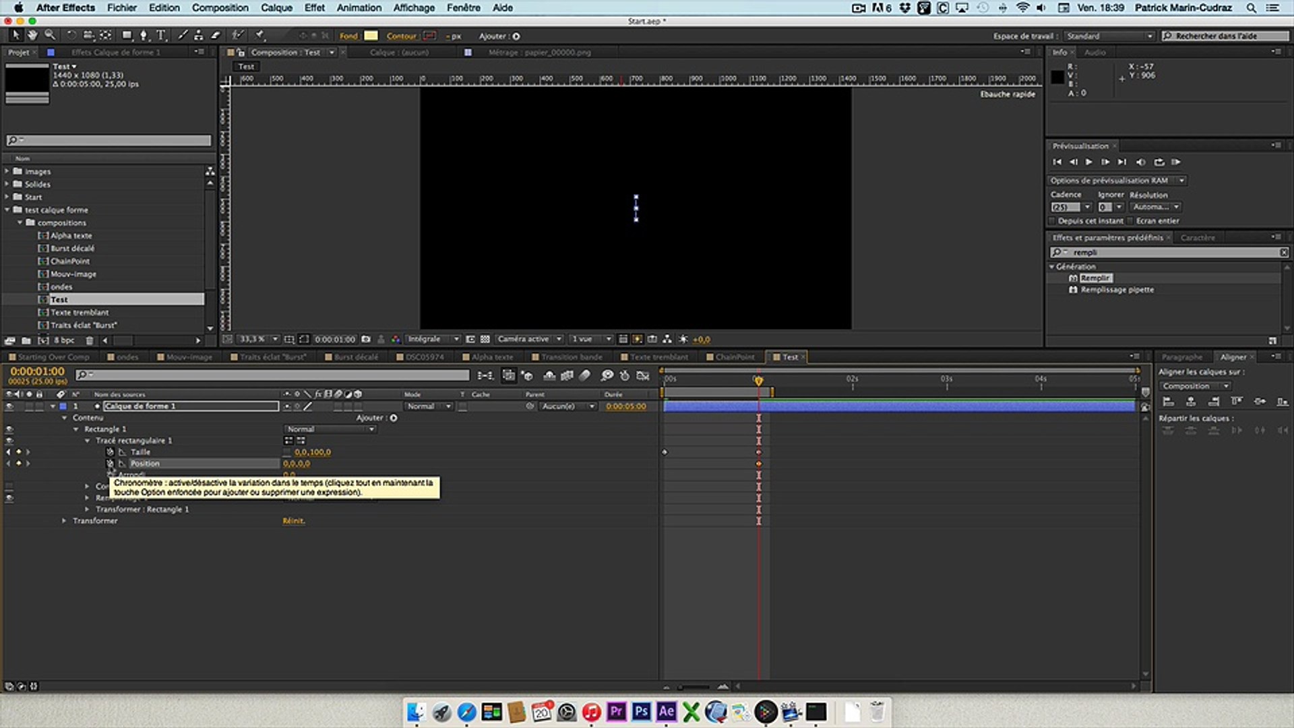Check Ecran entier checkbox
This screenshot has width=1294, height=728.
pos(1131,221)
